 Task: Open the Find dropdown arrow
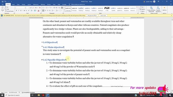145,7
